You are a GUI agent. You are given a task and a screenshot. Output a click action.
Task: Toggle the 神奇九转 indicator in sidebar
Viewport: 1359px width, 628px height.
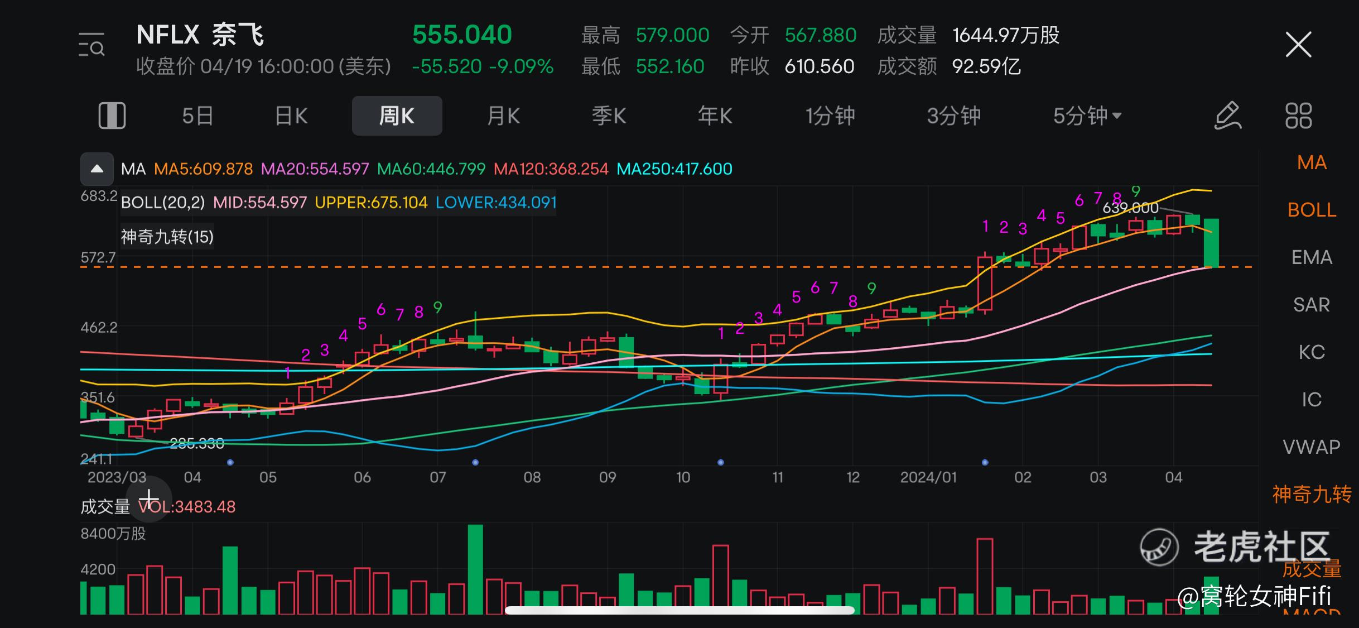(1312, 495)
